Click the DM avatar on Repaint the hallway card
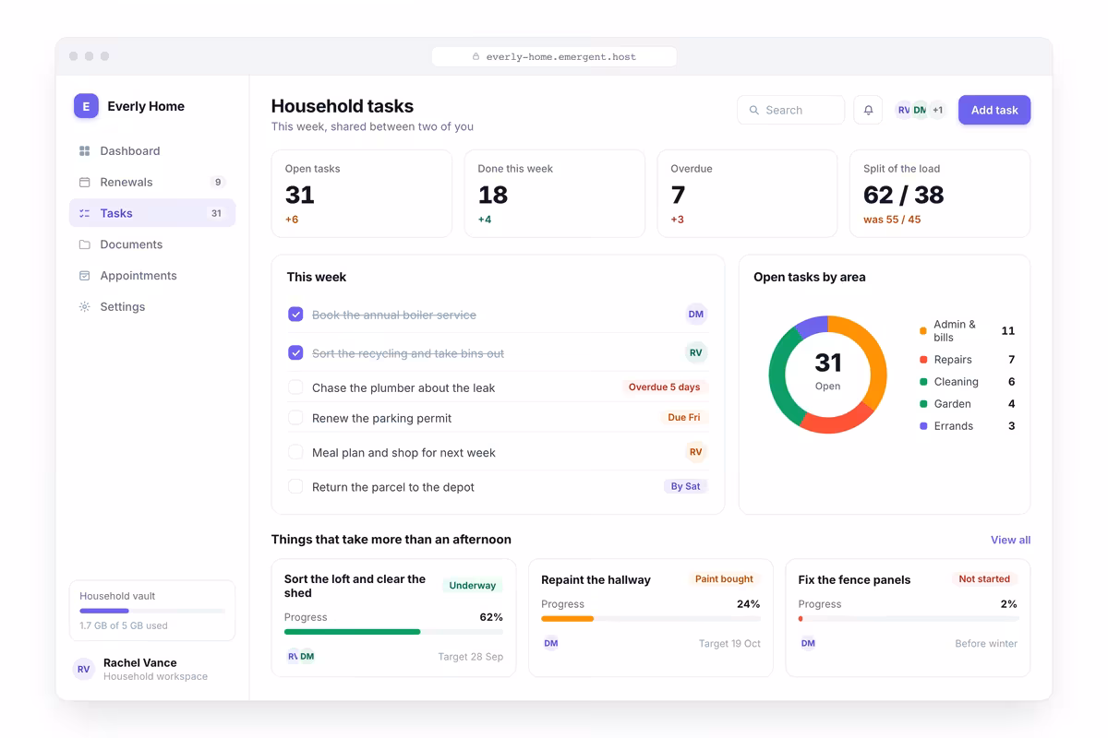Image resolution: width=1108 pixels, height=738 pixels. (551, 643)
